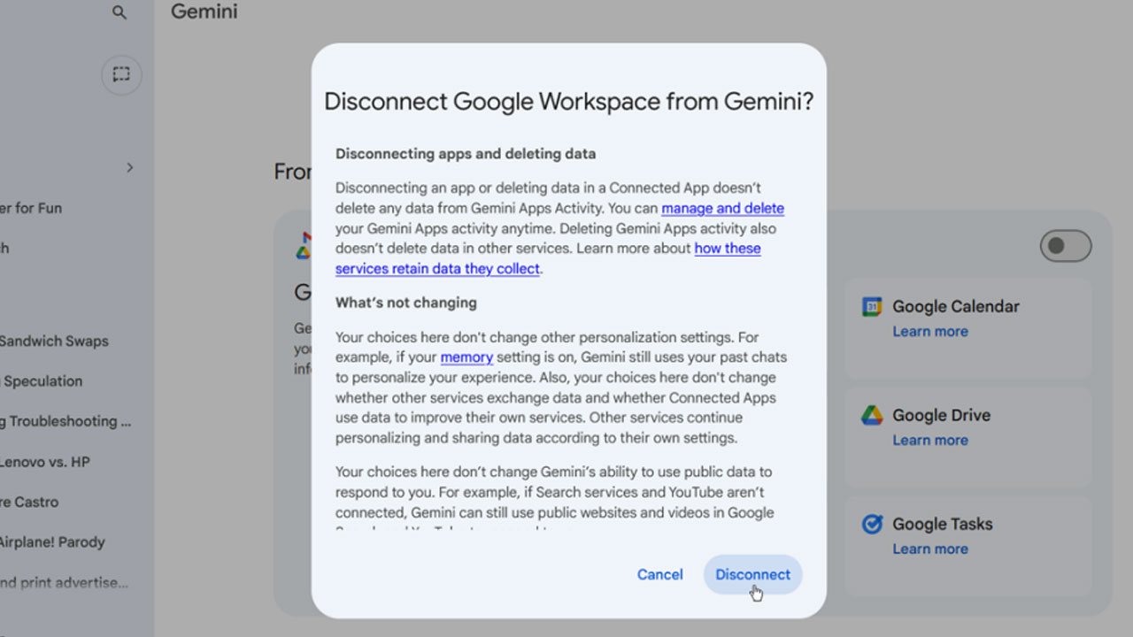The width and height of the screenshot is (1133, 637).
Task: Click the 'What's not changing' heading
Action: pos(406,303)
